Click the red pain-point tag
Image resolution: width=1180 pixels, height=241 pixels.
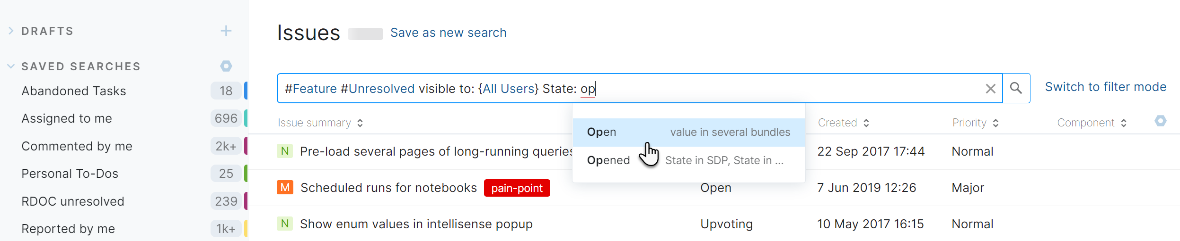coord(517,188)
